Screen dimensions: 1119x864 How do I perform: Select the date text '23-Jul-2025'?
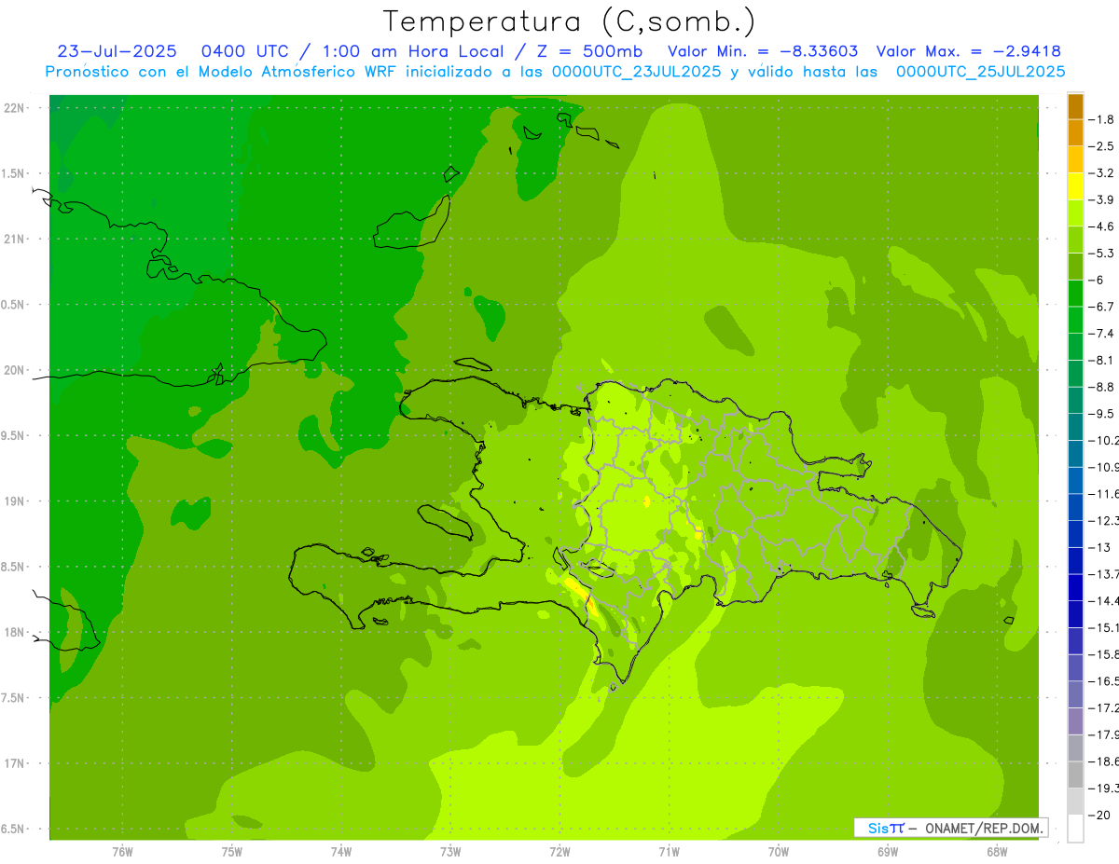coord(117,51)
